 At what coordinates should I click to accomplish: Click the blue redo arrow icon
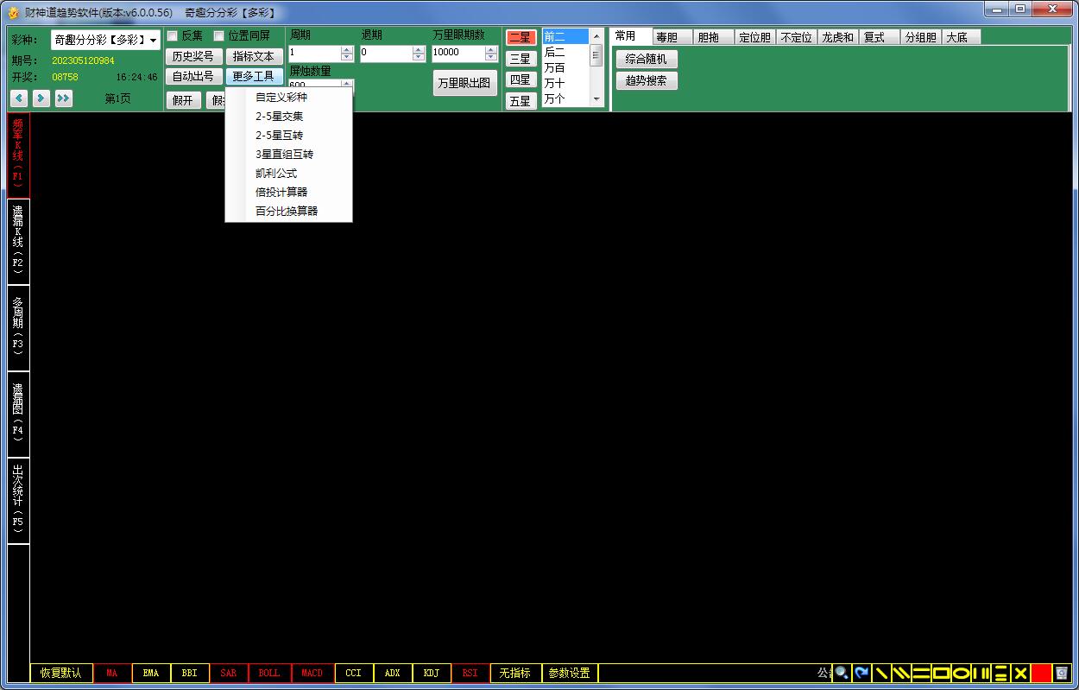pyautogui.click(x=861, y=673)
